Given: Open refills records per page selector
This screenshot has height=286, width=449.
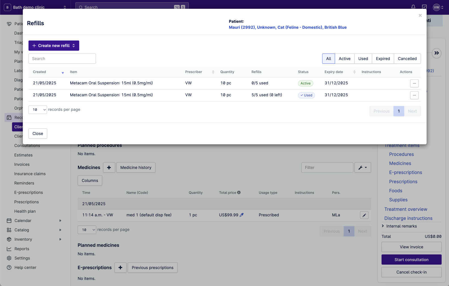Looking at the screenshot, I should click(38, 110).
